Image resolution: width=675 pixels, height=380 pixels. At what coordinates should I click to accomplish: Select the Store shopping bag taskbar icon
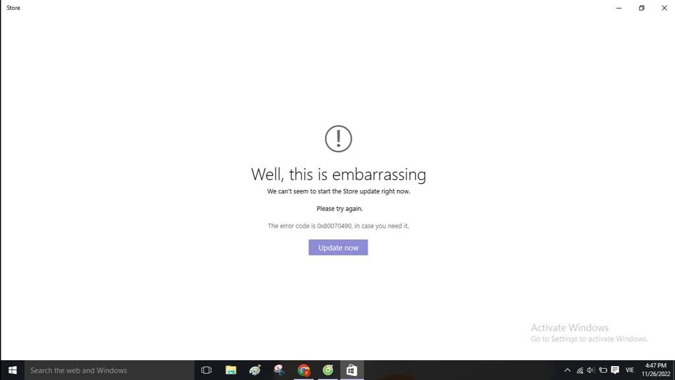click(x=352, y=370)
